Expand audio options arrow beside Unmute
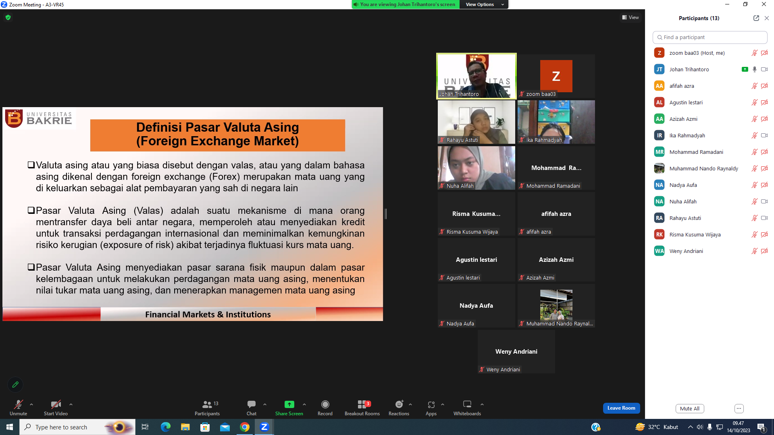 click(x=31, y=404)
